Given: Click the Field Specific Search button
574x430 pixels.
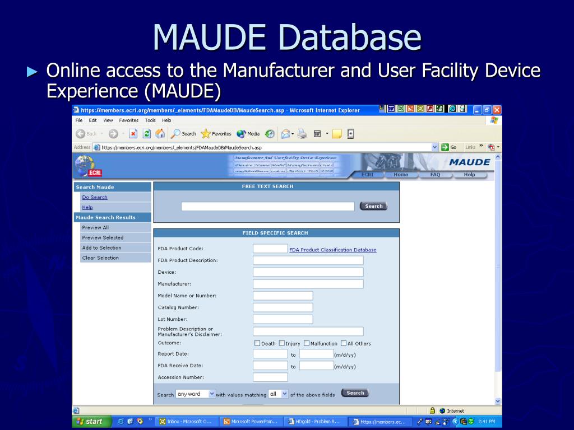Looking at the screenshot, I should (x=355, y=393).
